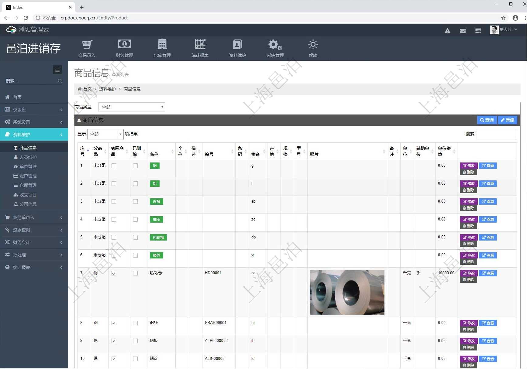Uncheck 实际商品 checkbox for 热轧卷 row

[114, 273]
